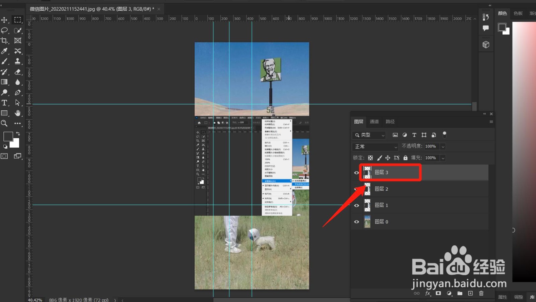This screenshot has width=536, height=302.
Task: Select the Quick Selection tool
Action: click(18, 30)
